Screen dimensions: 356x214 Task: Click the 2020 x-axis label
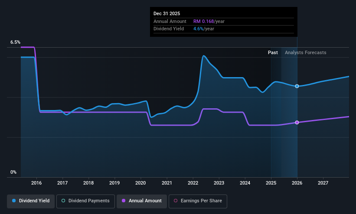(140, 183)
